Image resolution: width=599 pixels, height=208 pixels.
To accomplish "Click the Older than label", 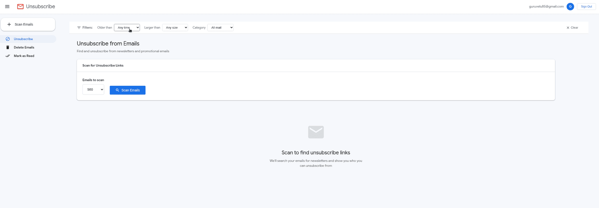I will pos(104,28).
